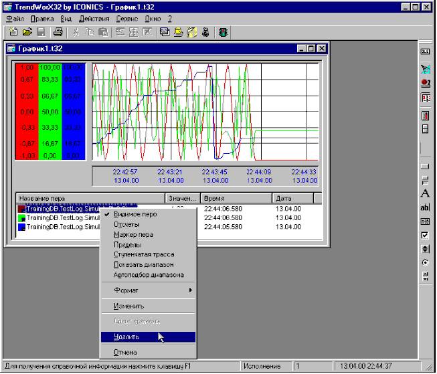437x374 pixels.
Task: Minimize the 'График1.t32' child window
Action: (301, 48)
